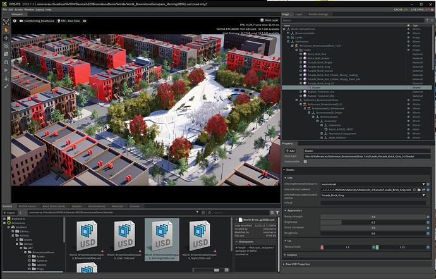Switch to the Render Settings tab
436x279 pixels.
point(318,14)
